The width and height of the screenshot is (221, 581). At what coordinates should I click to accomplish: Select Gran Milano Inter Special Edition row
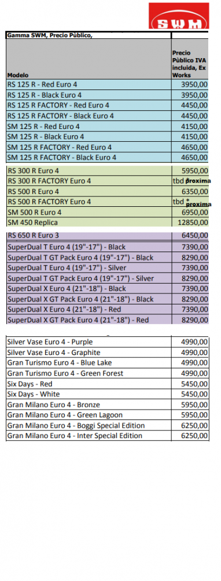click(108, 435)
